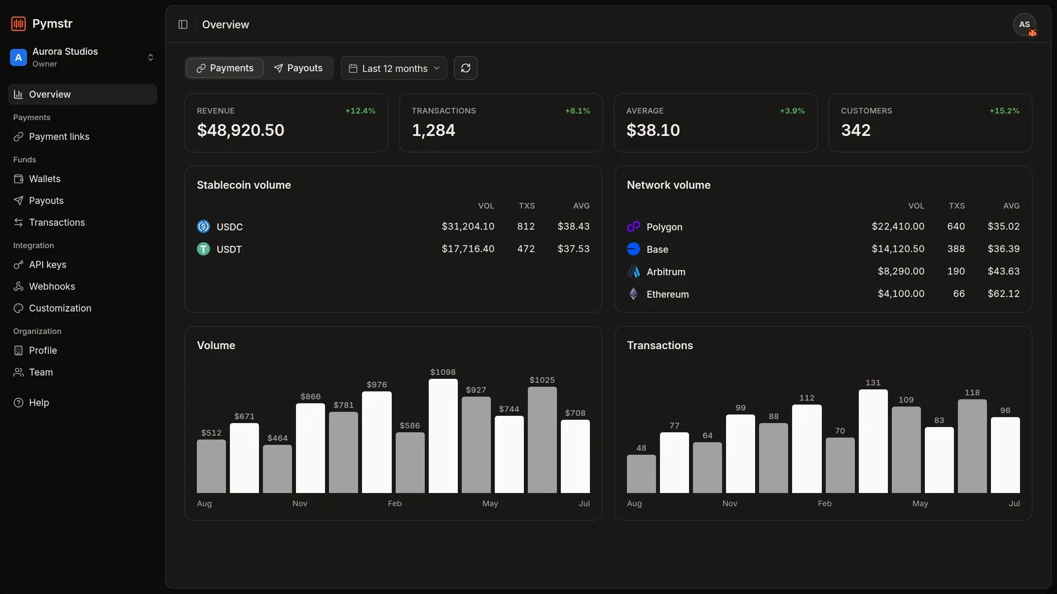Click Ethereum average $62.12
Image resolution: width=1057 pixels, height=594 pixels.
1003,294
